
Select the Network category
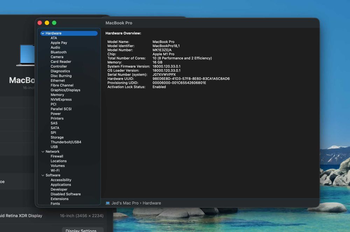(x=52, y=151)
